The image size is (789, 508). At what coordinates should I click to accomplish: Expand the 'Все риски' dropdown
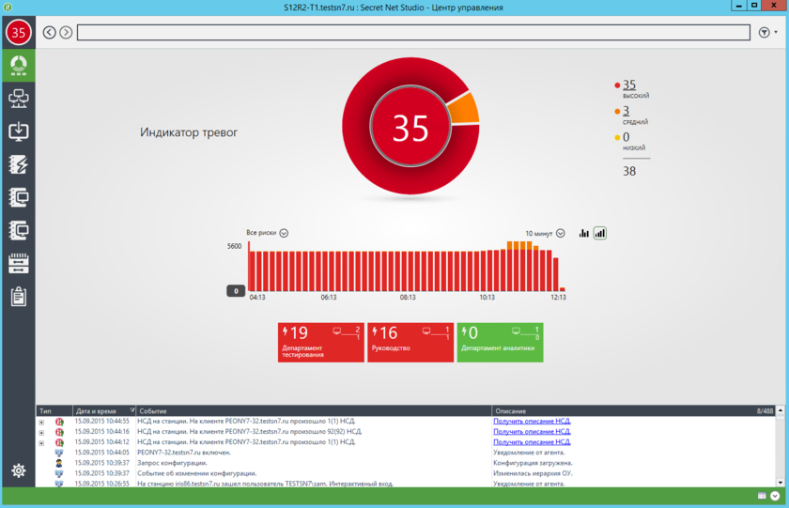(284, 233)
